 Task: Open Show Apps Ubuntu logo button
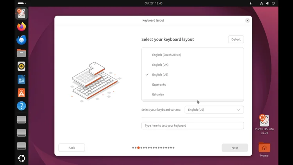21,158
